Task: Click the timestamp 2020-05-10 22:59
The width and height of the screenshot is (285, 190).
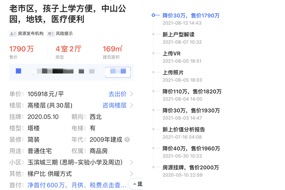Action: [x=182, y=175]
